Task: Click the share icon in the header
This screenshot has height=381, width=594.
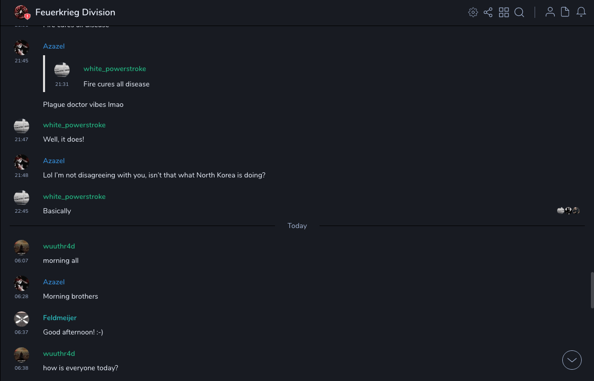Action: (x=488, y=12)
